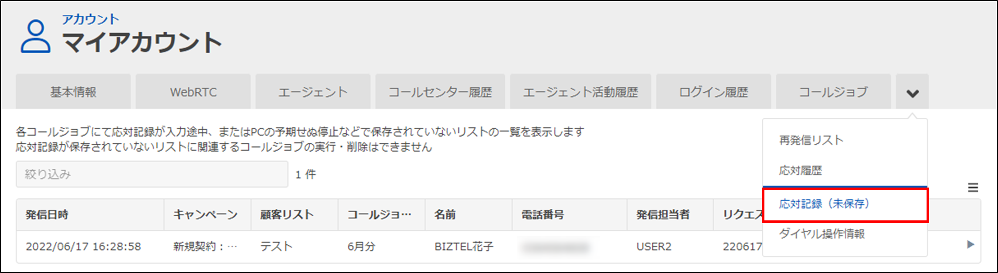
Task: Click 応対記録（未保存） menu item
Action: point(824,204)
